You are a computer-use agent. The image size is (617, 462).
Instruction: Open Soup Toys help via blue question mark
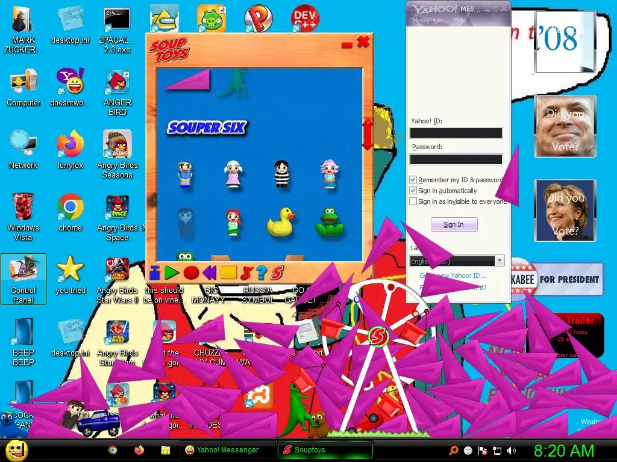click(262, 273)
